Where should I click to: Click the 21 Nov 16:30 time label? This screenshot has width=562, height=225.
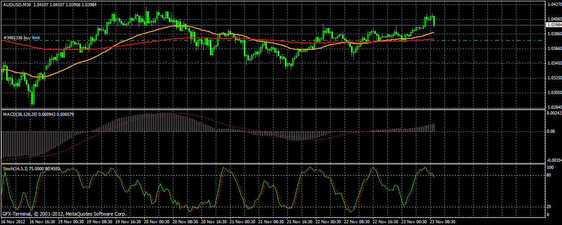tap(301, 221)
